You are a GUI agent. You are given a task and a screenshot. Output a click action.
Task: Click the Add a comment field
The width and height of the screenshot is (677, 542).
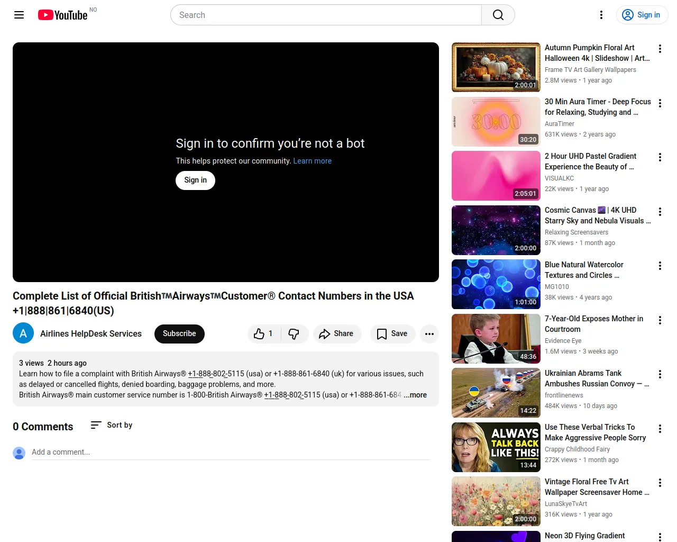(231, 452)
